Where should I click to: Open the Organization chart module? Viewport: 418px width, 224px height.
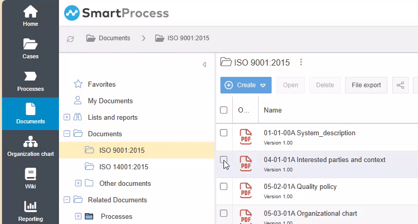(30, 146)
